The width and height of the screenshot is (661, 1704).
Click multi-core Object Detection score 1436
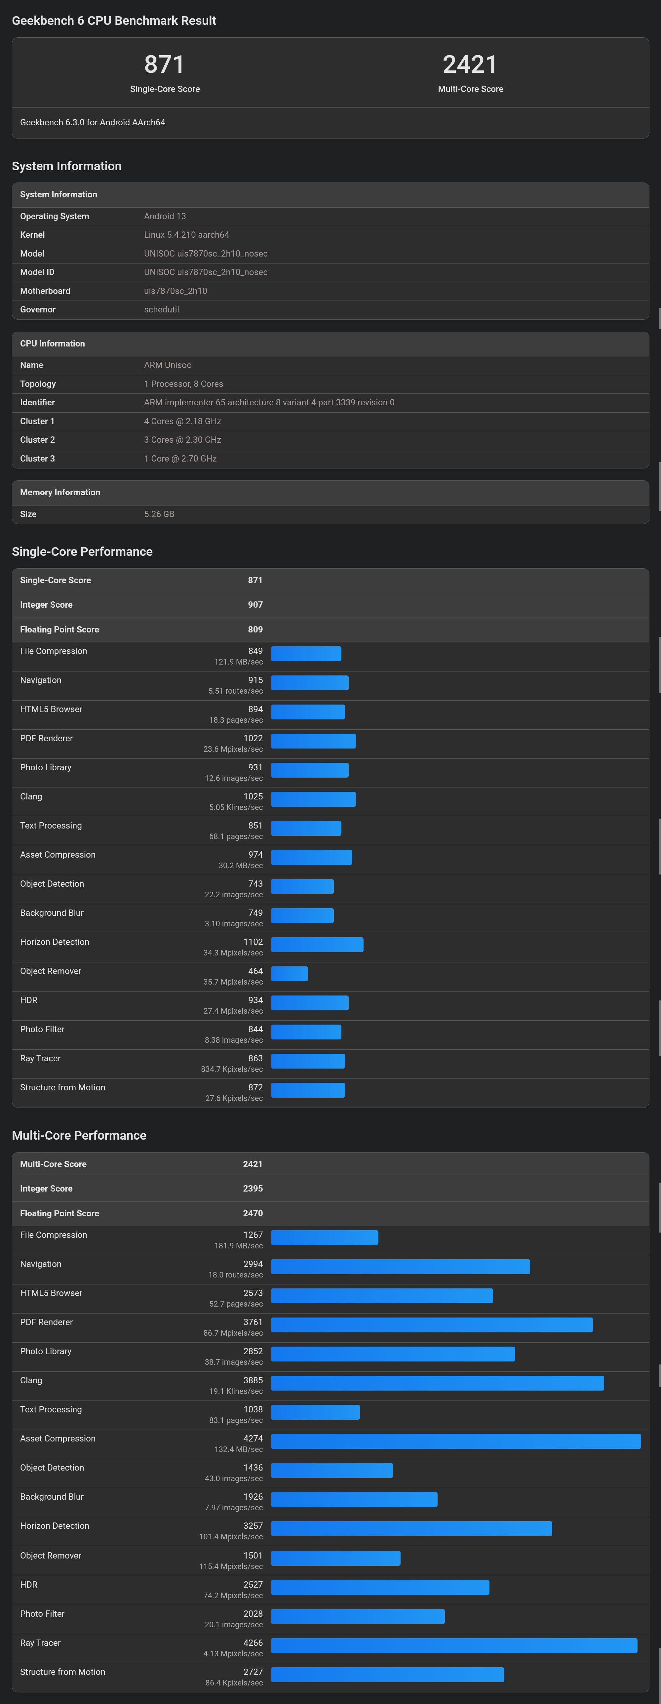pyautogui.click(x=253, y=1468)
